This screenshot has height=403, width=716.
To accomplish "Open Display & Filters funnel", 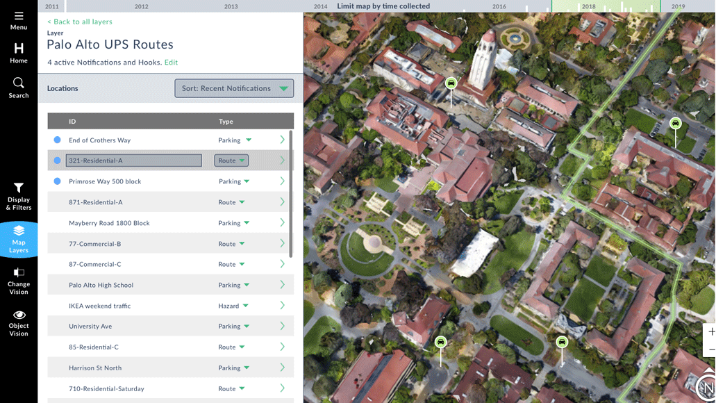I will tap(19, 197).
